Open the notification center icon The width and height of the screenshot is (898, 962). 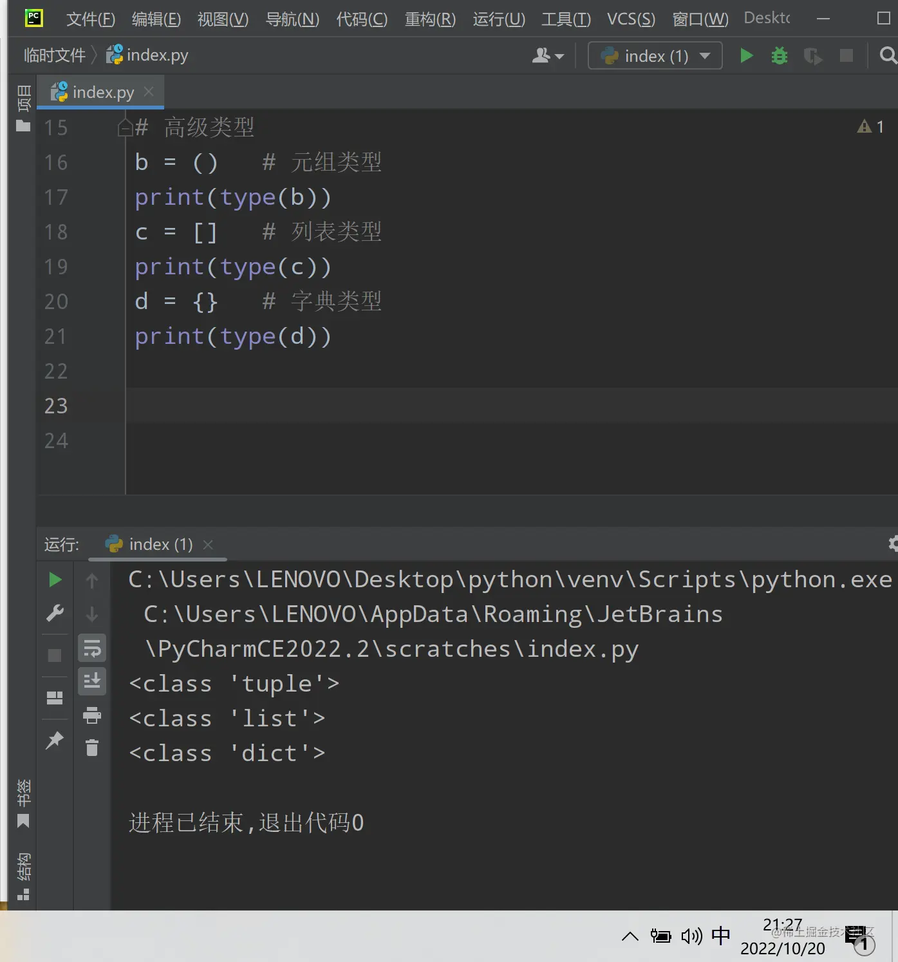click(x=861, y=940)
